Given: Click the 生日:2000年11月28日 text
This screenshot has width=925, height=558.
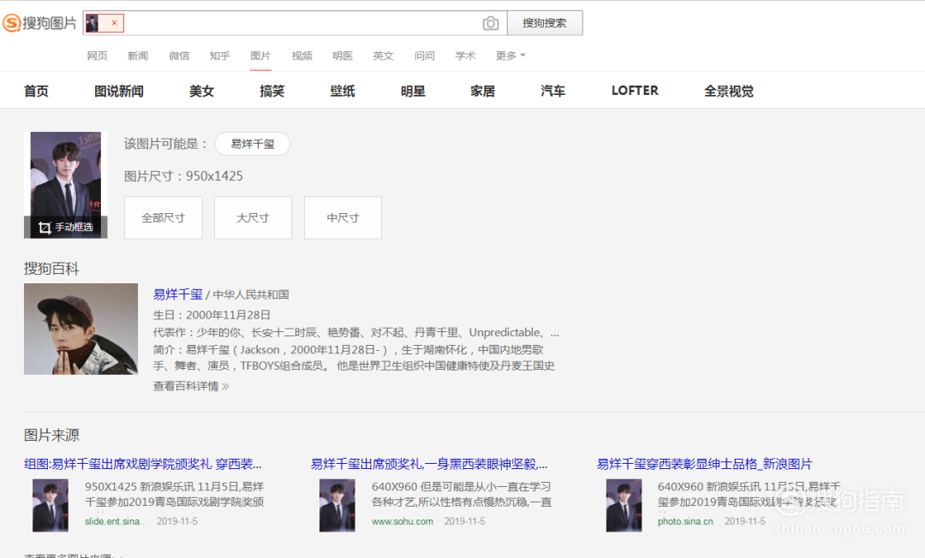Looking at the screenshot, I should pos(212,315).
